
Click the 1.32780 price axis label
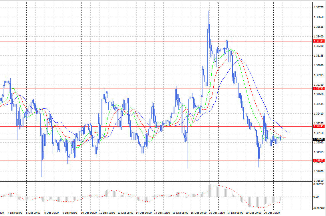pos(319,85)
